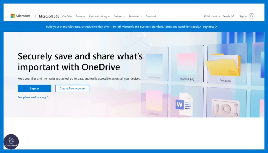Viewport: 268px width, 153px height.
Task: Follow the Buy now banner link
Action: pos(210,27)
